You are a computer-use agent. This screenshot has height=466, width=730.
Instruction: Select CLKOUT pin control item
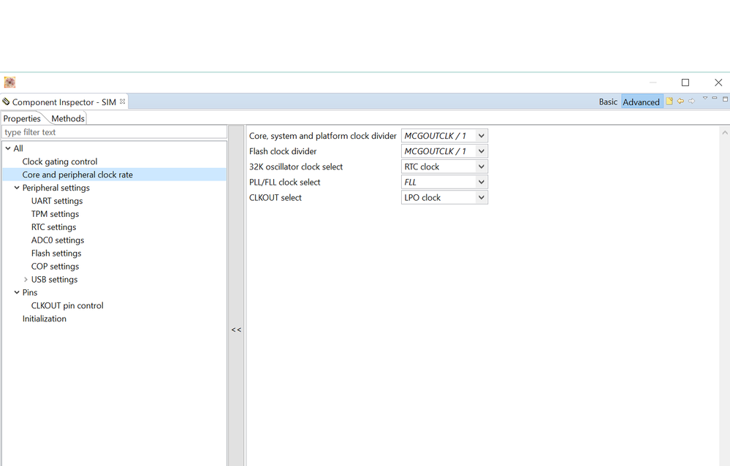pyautogui.click(x=67, y=305)
